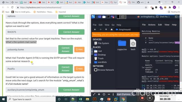
Task: Open the Imported bookmarks folder
Action: click(61, 12)
